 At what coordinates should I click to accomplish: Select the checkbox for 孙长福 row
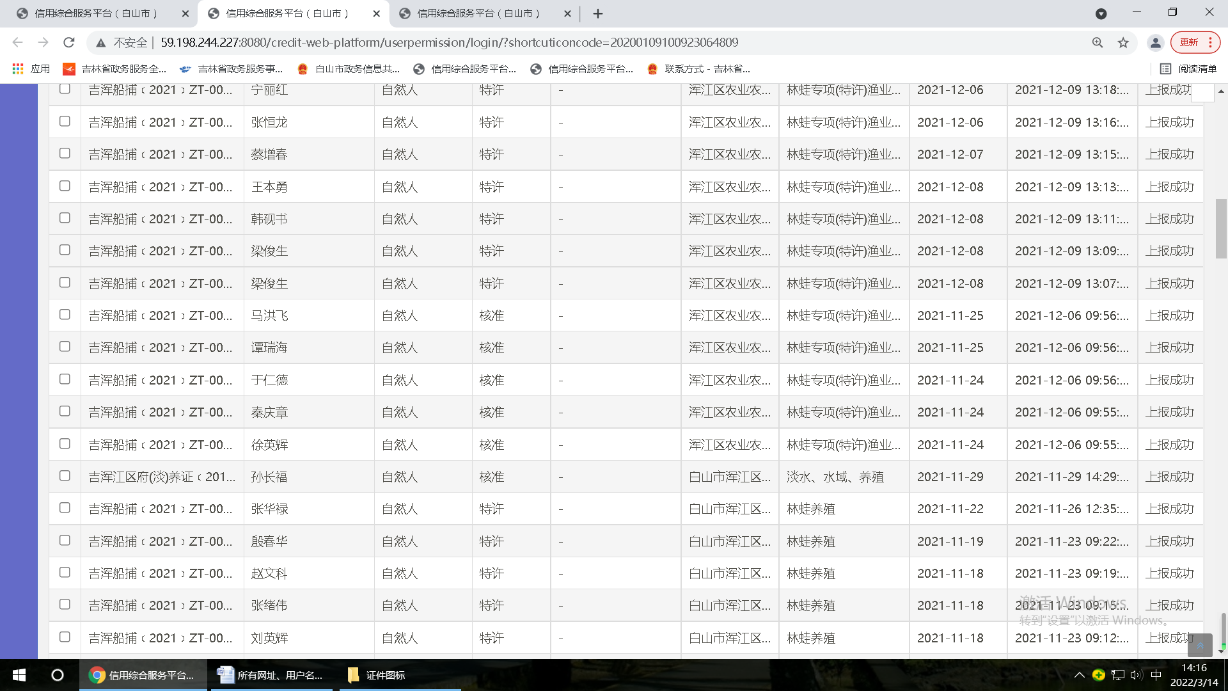(65, 475)
